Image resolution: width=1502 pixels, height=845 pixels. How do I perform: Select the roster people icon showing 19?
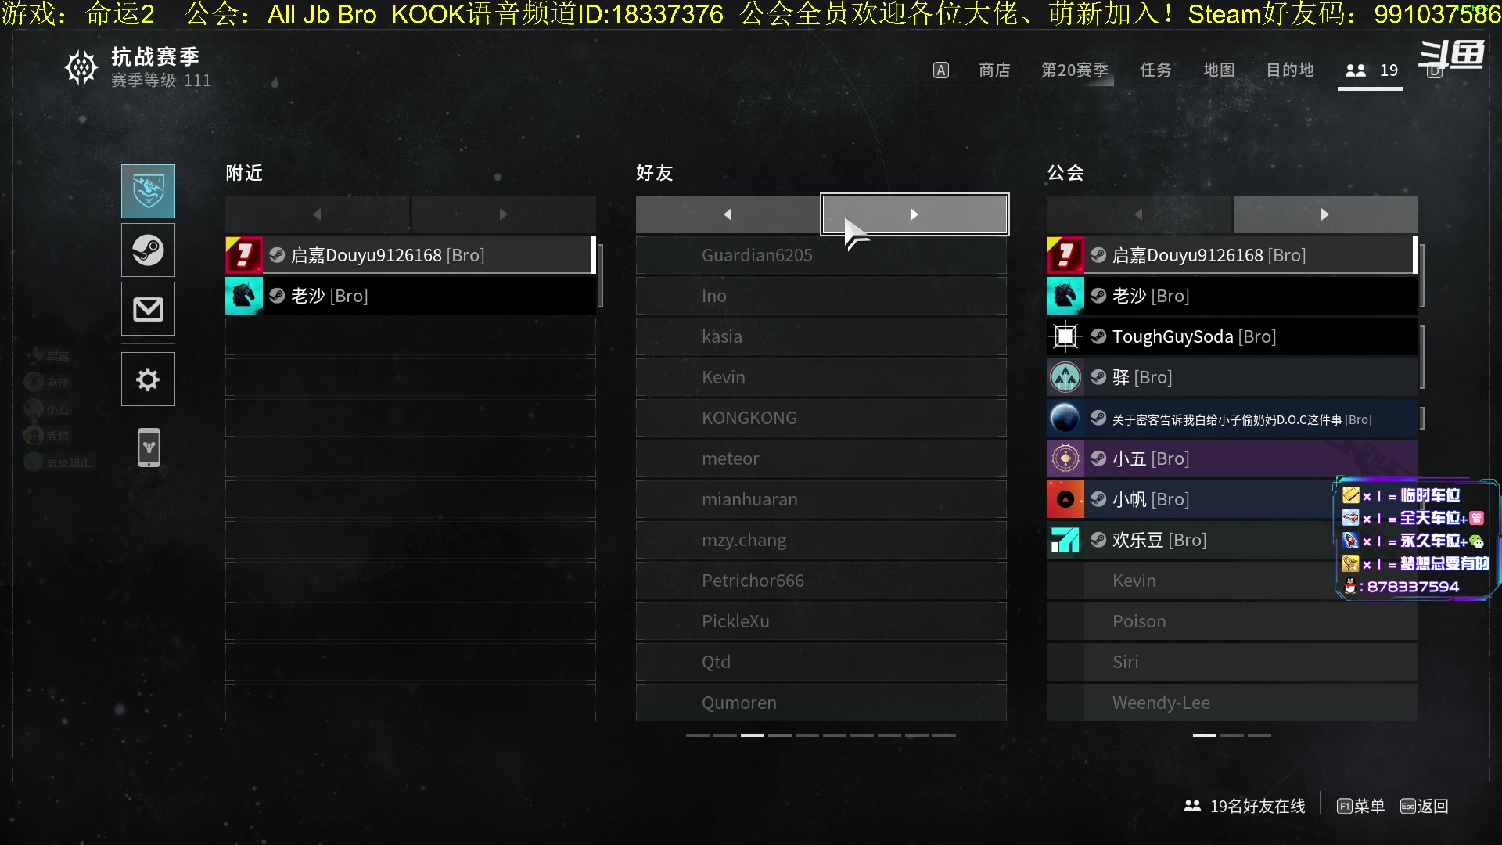coord(1371,70)
